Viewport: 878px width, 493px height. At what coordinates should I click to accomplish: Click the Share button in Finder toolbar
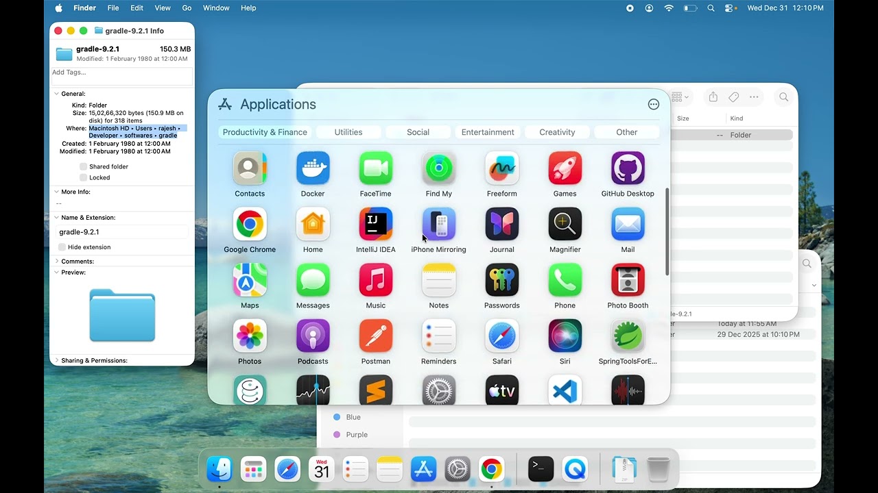[713, 97]
